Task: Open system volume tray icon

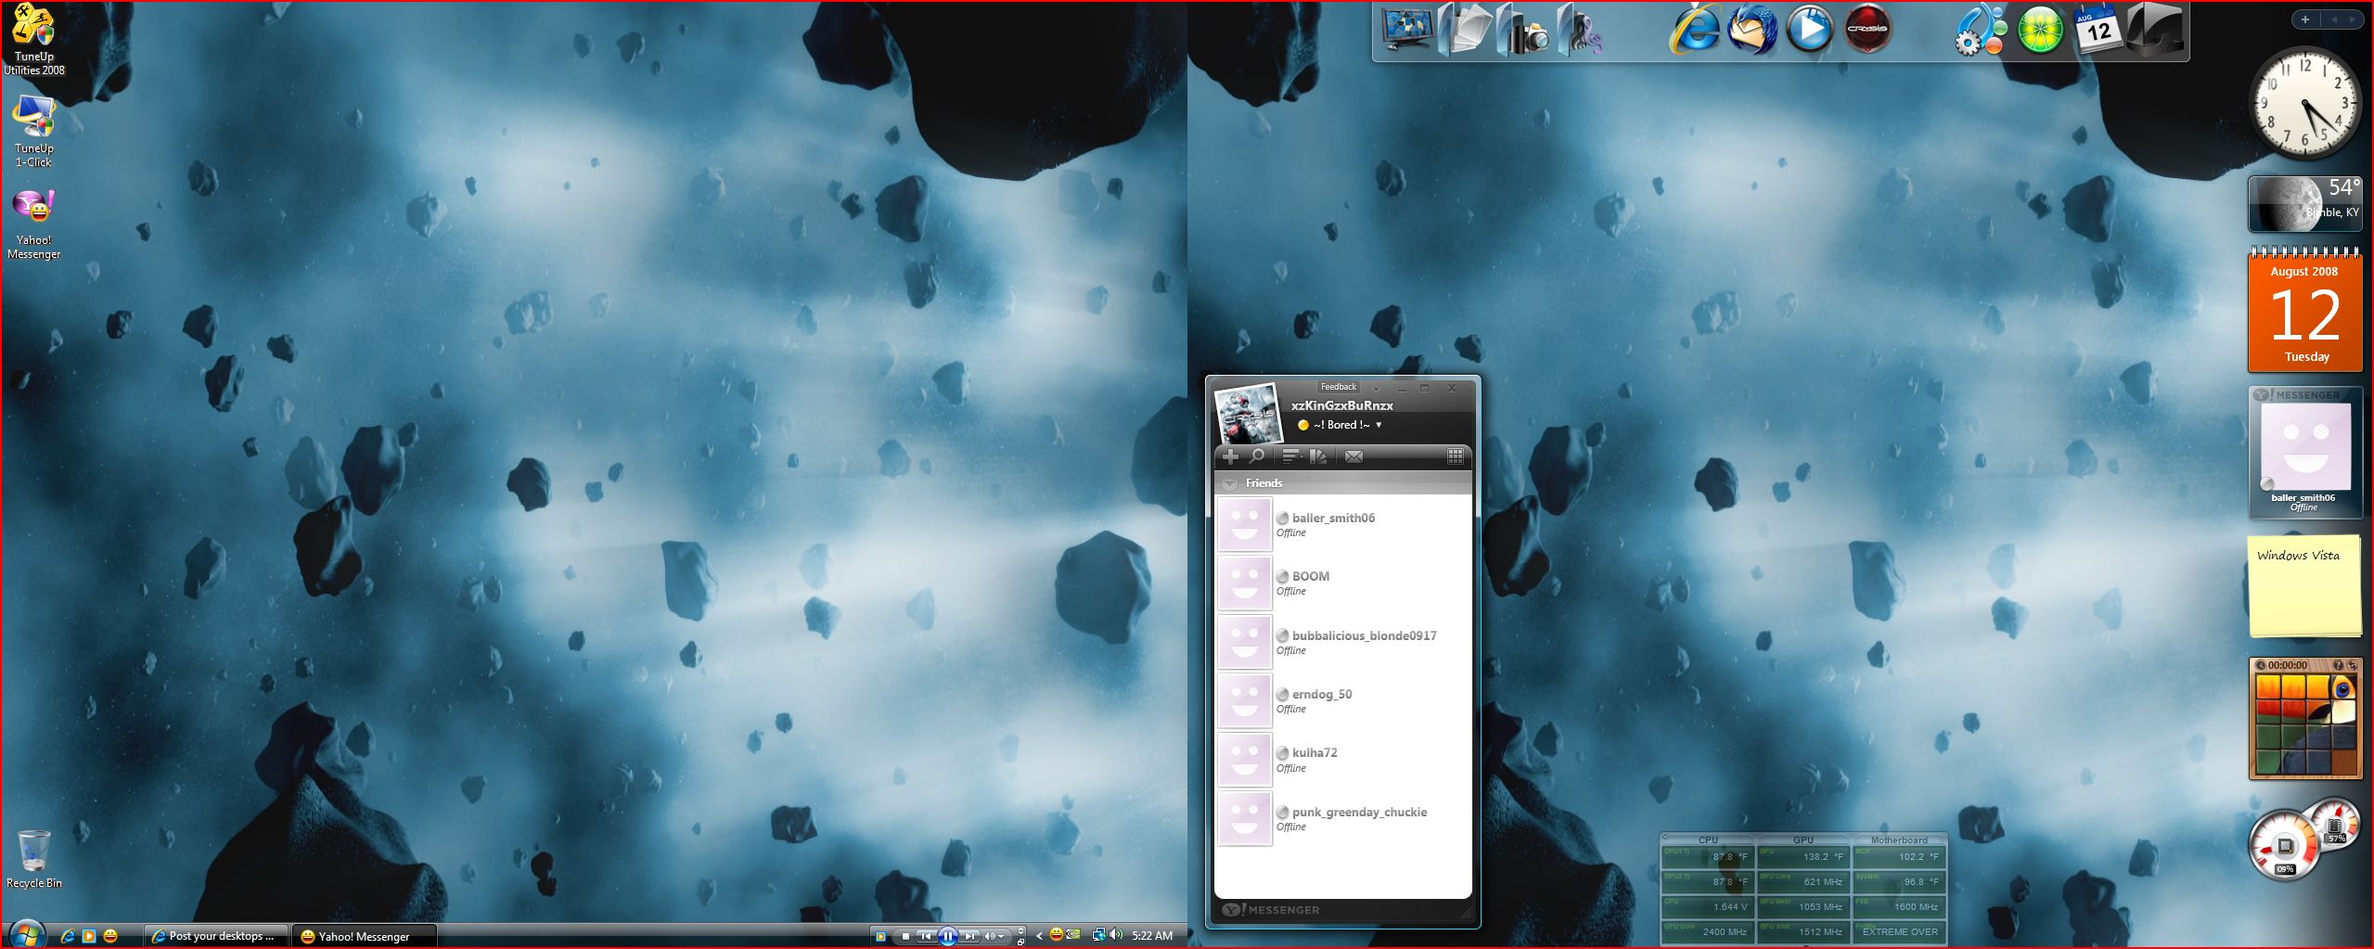Action: [1116, 935]
